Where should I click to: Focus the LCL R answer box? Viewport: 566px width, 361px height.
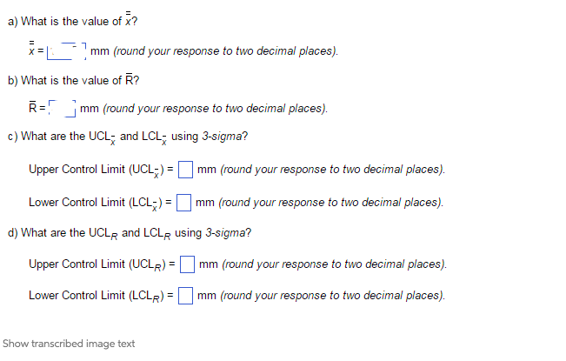185,296
